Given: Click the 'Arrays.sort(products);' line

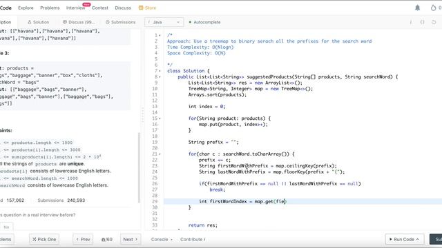Looking at the screenshot, I should [x=218, y=95].
